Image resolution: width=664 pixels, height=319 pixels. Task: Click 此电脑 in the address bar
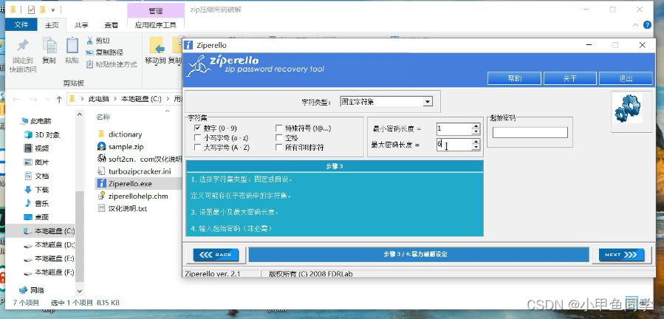[99, 99]
